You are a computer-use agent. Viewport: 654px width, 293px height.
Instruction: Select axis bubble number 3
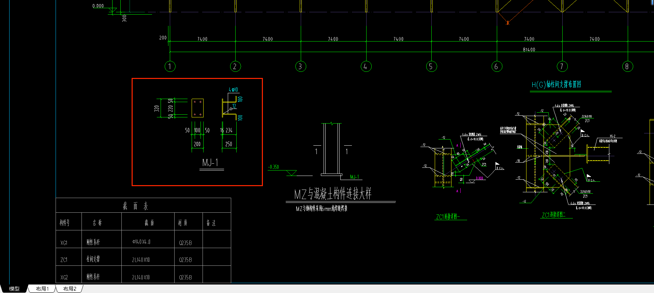(301, 66)
